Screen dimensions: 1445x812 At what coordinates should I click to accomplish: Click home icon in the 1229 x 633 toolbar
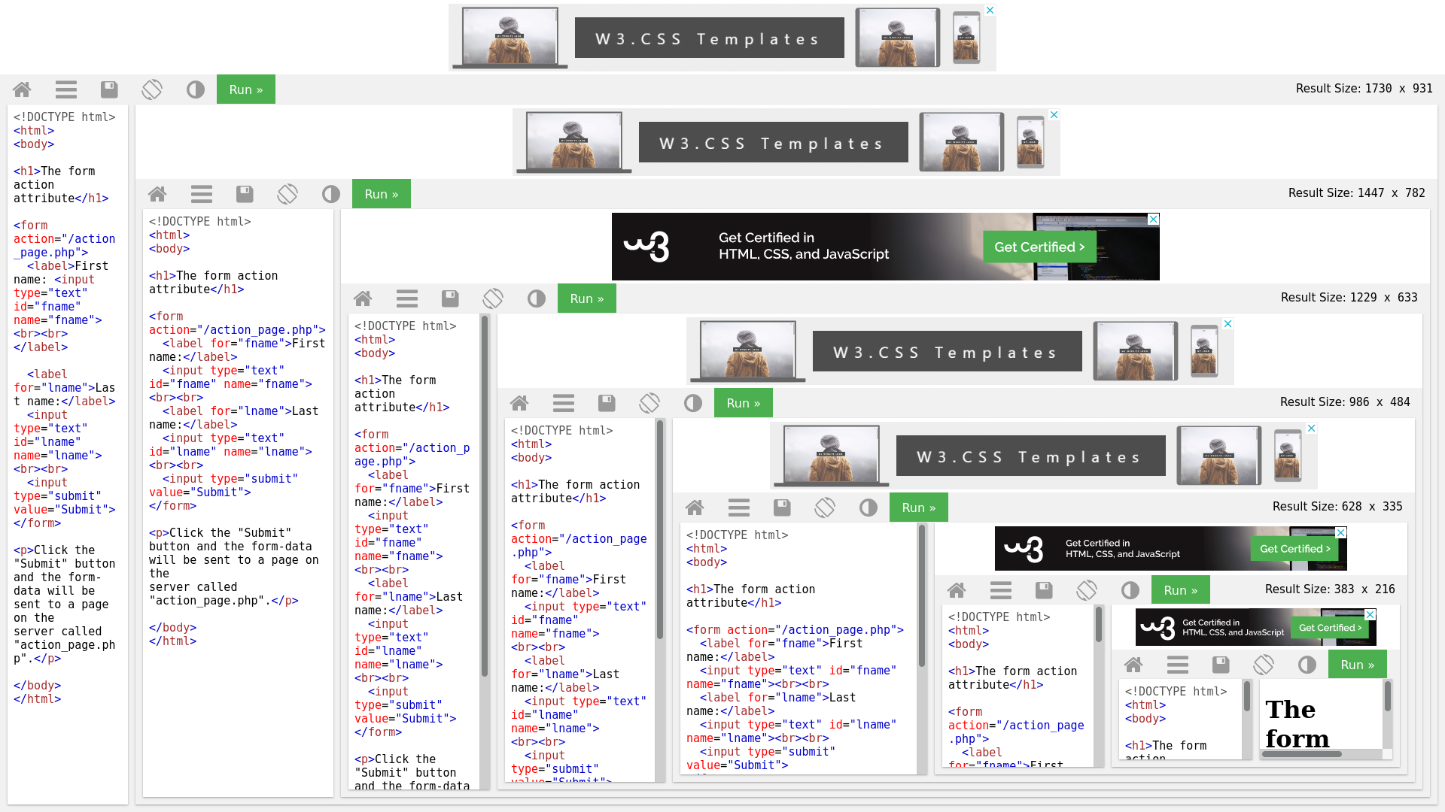pos(363,299)
